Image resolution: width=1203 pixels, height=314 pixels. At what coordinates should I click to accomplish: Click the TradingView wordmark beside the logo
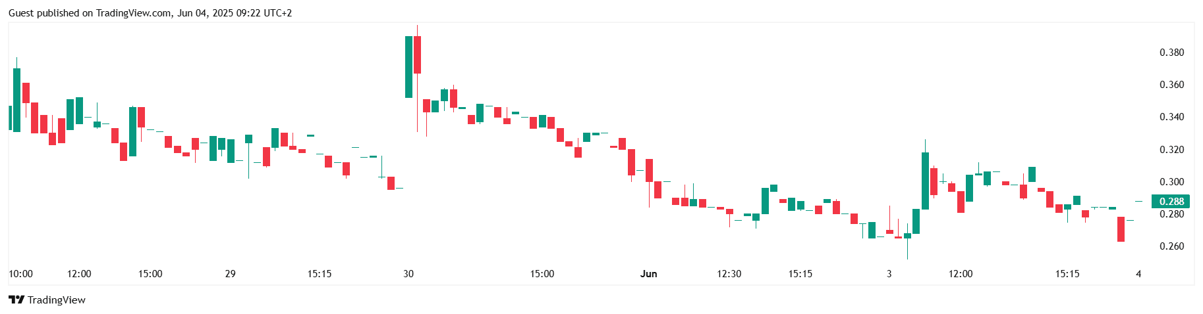[57, 300]
